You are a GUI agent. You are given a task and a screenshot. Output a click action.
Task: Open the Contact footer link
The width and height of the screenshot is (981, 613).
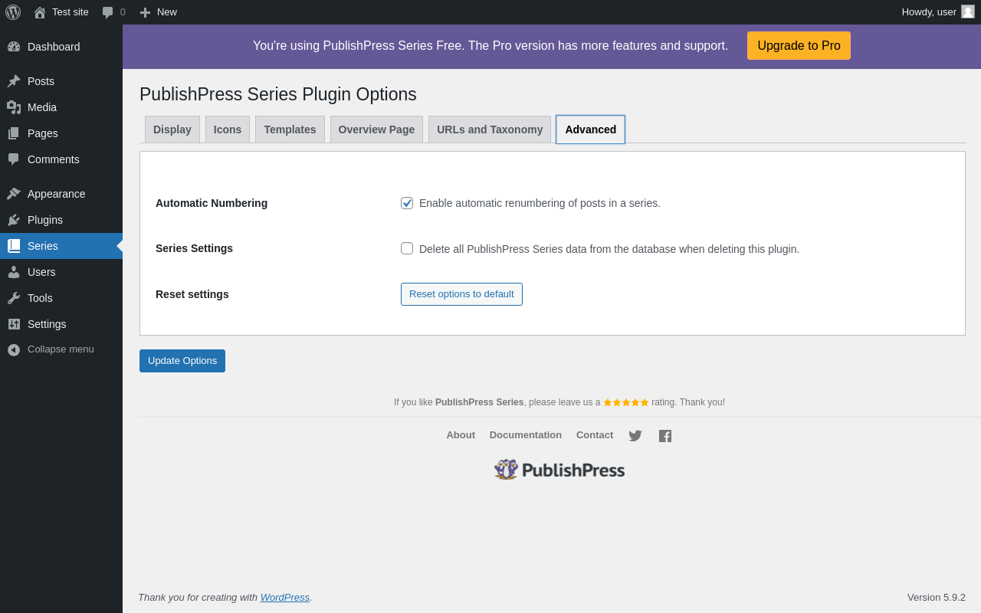[x=595, y=435]
